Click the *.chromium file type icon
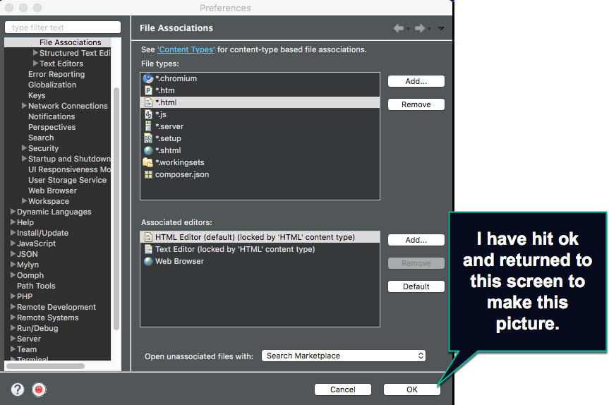 (x=148, y=78)
